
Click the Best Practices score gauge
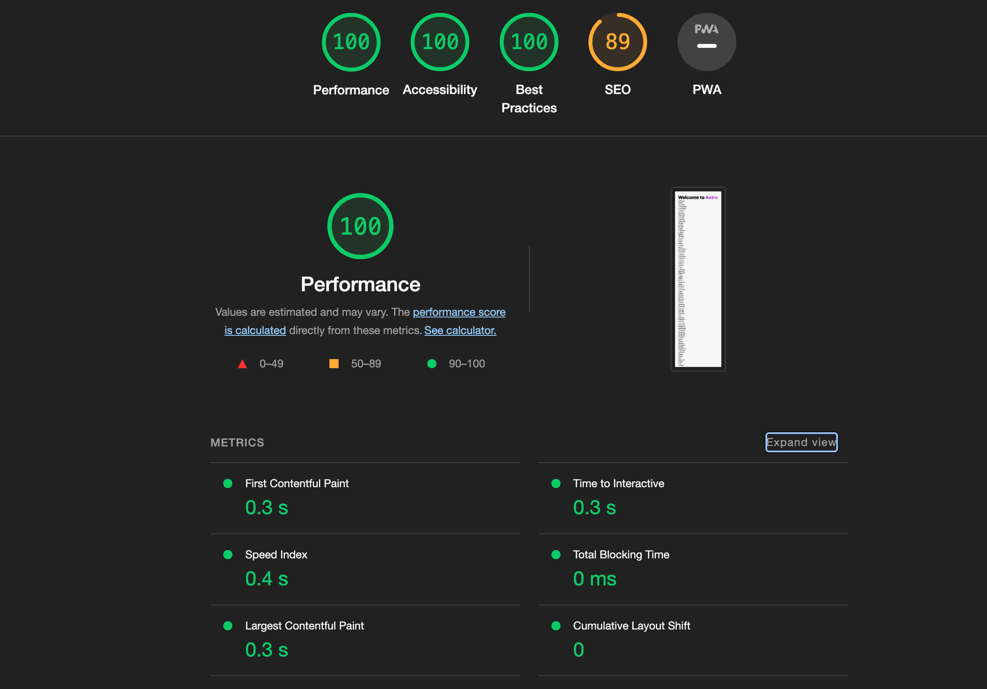coord(529,42)
